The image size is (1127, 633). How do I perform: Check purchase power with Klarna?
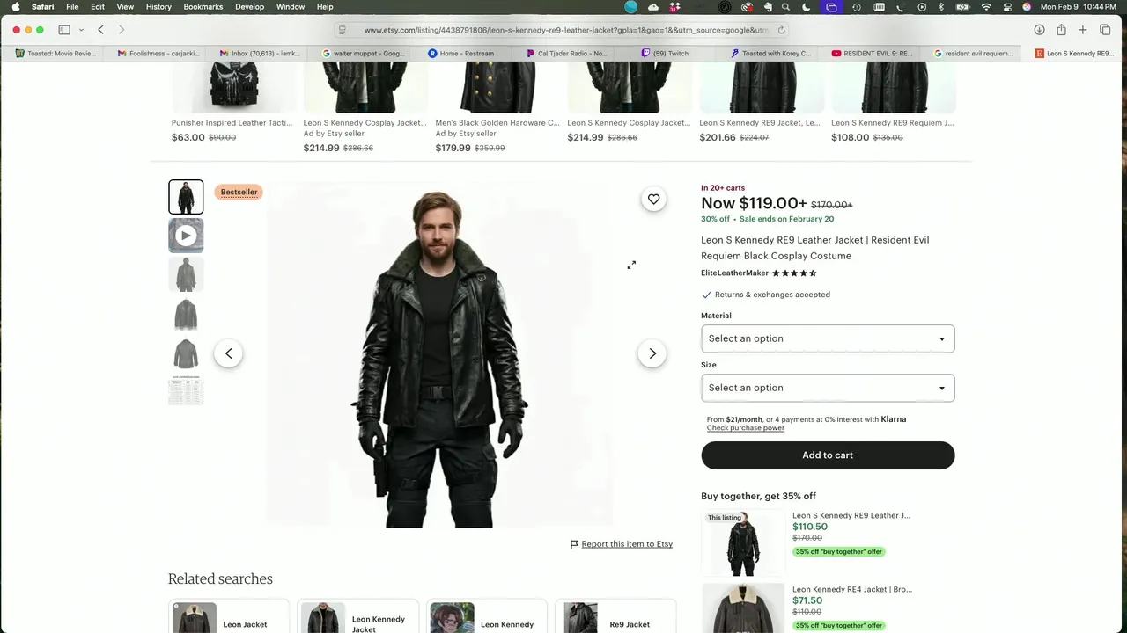(745, 428)
